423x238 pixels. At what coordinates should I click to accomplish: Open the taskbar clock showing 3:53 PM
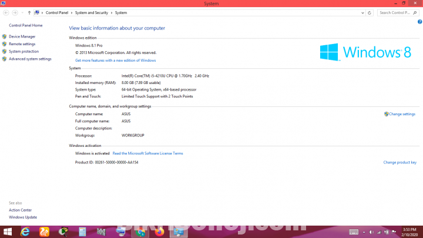coord(409,232)
